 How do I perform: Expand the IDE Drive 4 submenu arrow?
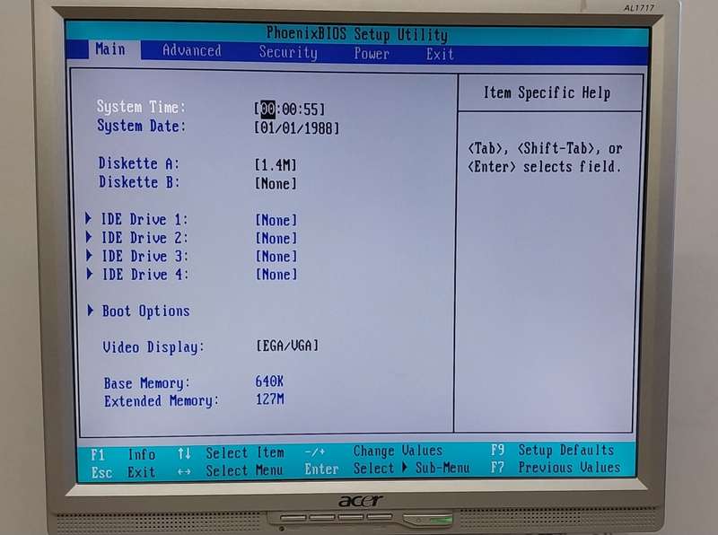tap(90, 274)
